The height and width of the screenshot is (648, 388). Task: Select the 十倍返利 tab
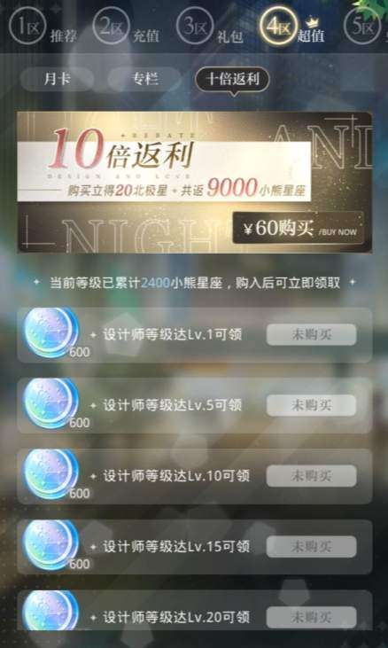(x=232, y=79)
